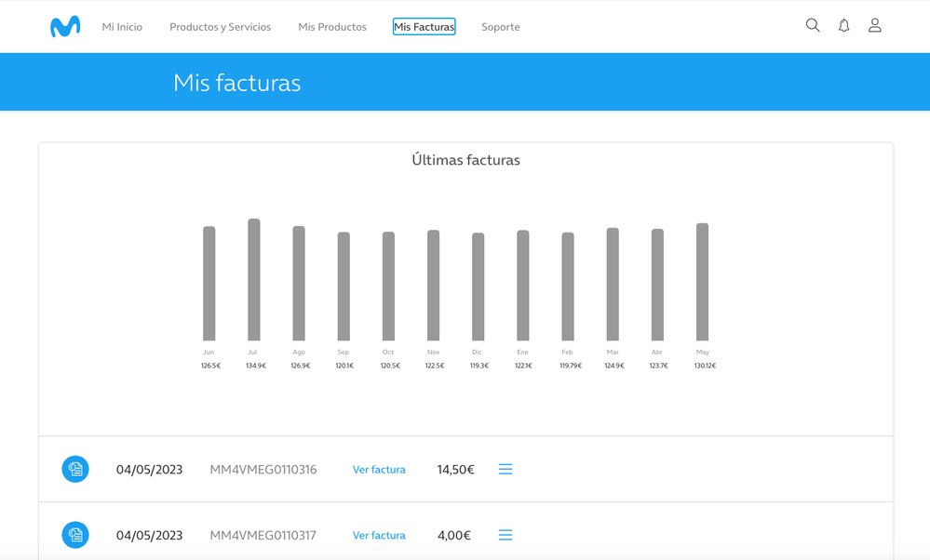Viewport: 930px width, 560px height.
Task: Select the Jun 126.5€ chart bar
Action: [209, 284]
